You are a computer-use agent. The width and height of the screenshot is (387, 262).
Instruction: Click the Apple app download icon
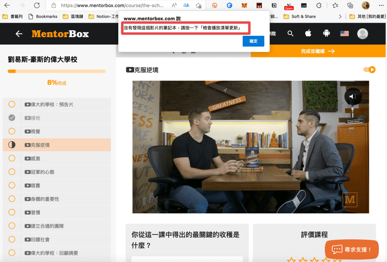[x=308, y=34]
